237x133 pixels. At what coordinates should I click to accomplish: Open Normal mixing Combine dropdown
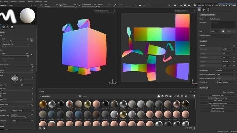(x=226, y=70)
